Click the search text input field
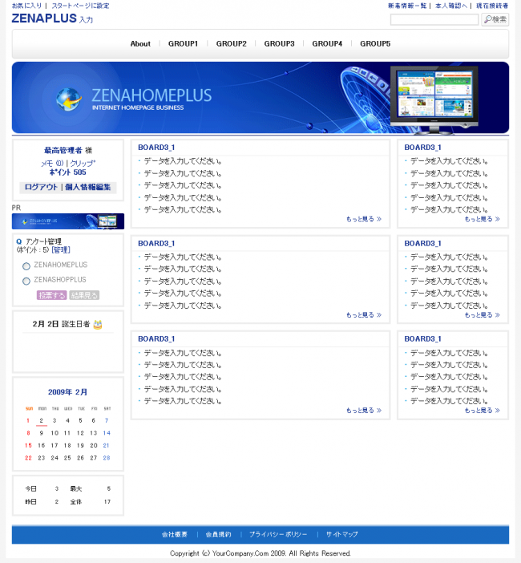The image size is (521, 563). (434, 19)
